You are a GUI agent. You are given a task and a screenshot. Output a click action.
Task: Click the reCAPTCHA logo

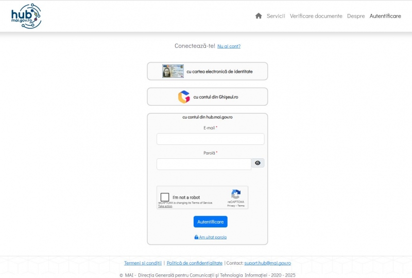[236, 194]
